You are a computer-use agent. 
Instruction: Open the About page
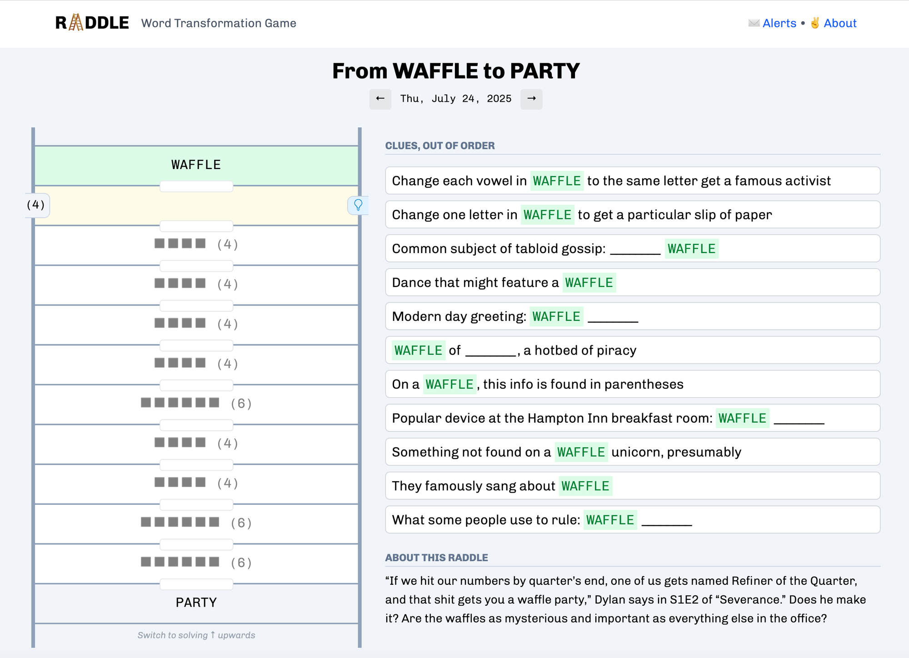839,23
